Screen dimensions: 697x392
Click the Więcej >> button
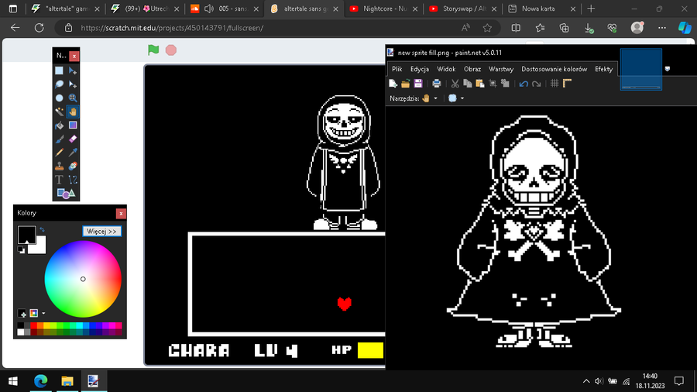pyautogui.click(x=101, y=231)
